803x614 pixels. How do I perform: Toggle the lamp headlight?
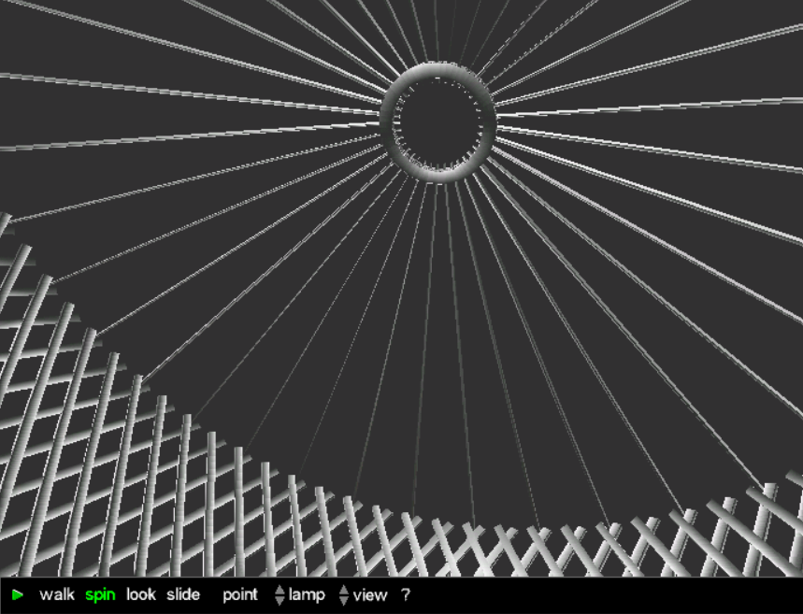(x=307, y=595)
